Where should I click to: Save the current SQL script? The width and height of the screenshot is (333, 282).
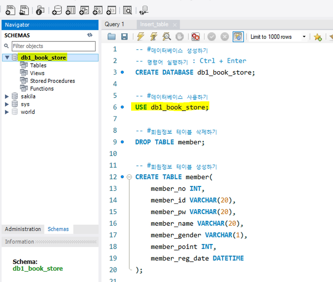124,37
